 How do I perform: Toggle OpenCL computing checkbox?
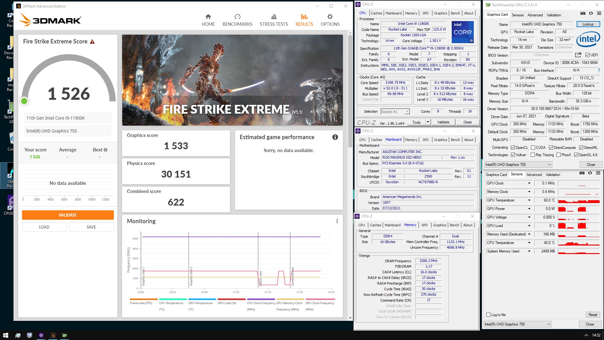point(513,148)
